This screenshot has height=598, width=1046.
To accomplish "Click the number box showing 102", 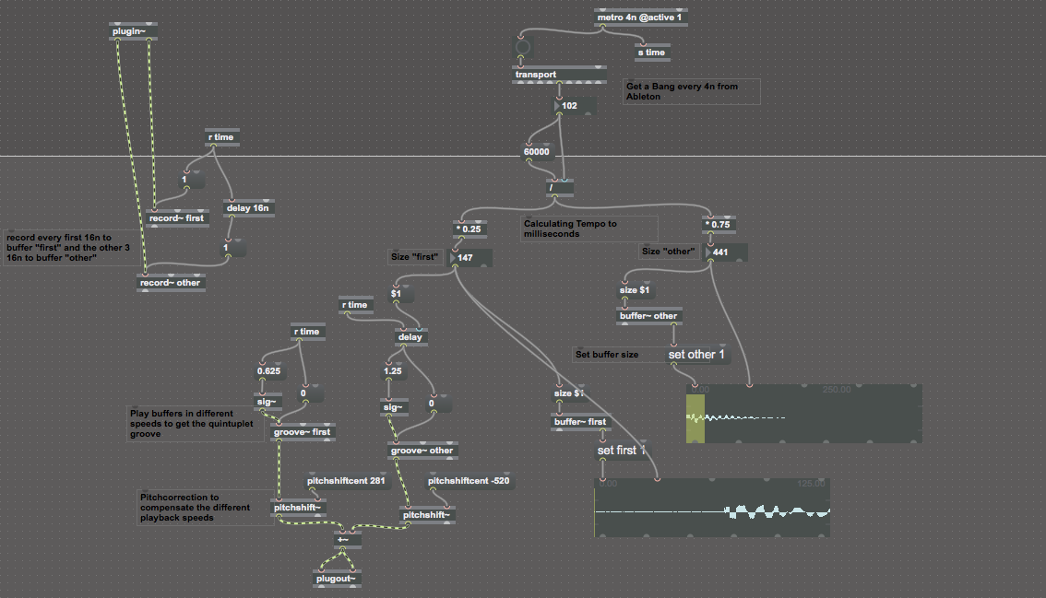I will (575, 106).
